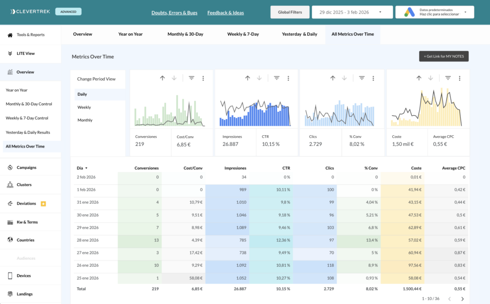Click the Global Filters button
Viewport: 490px width, 304px height.
(290, 12)
